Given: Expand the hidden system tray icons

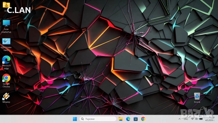Looking at the screenshot, I should (180, 119).
